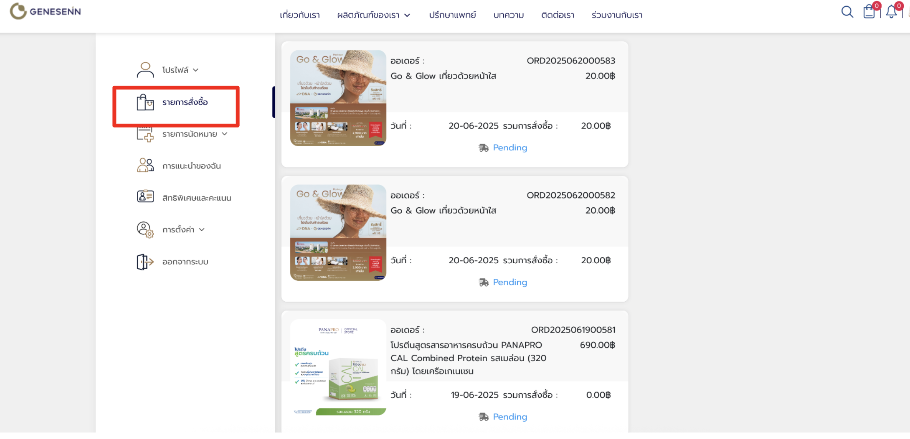Click the GENESENN logo
The image size is (910, 439).
[45, 11]
